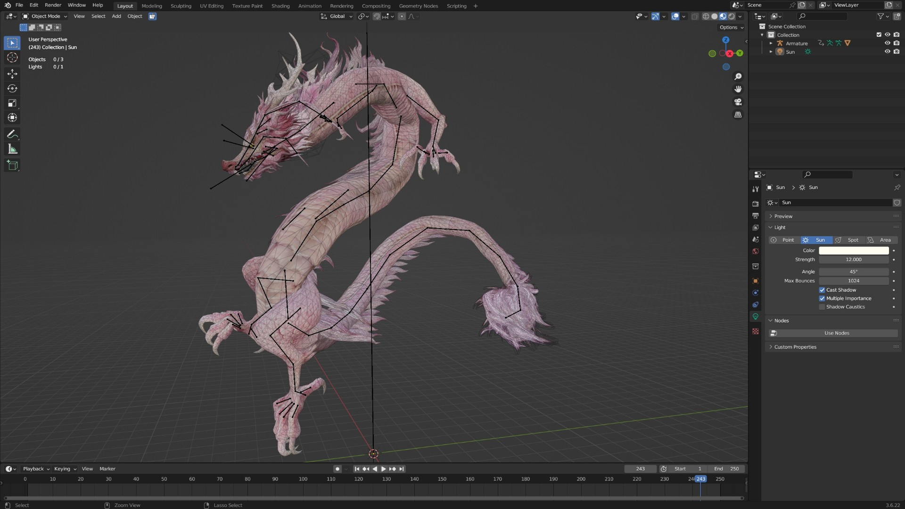Expand the Armature tree item

tap(771, 43)
